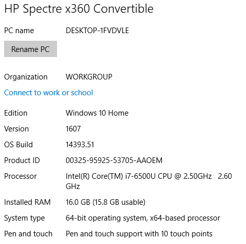Screen dimensions: 246x244
Task: Select the HP Spectre x360 Convertible heading
Action: (79, 9)
